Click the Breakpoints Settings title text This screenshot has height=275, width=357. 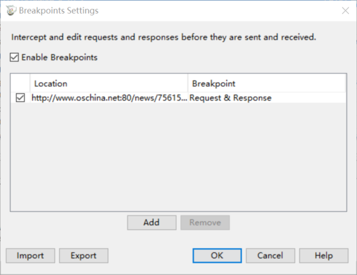tap(59, 11)
